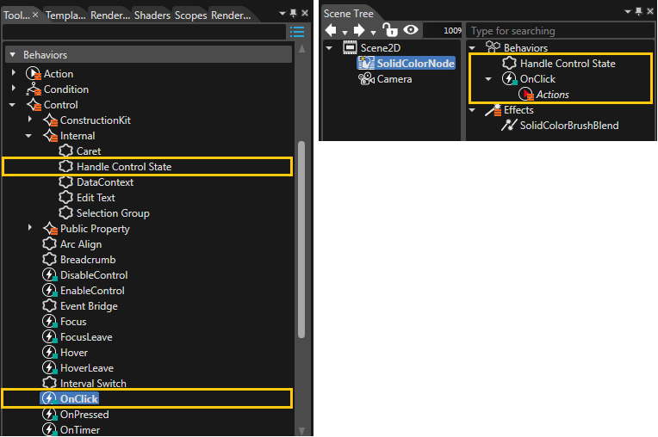Select the Actions item under OnClick
Screen dimensions: 658x437
click(x=552, y=95)
